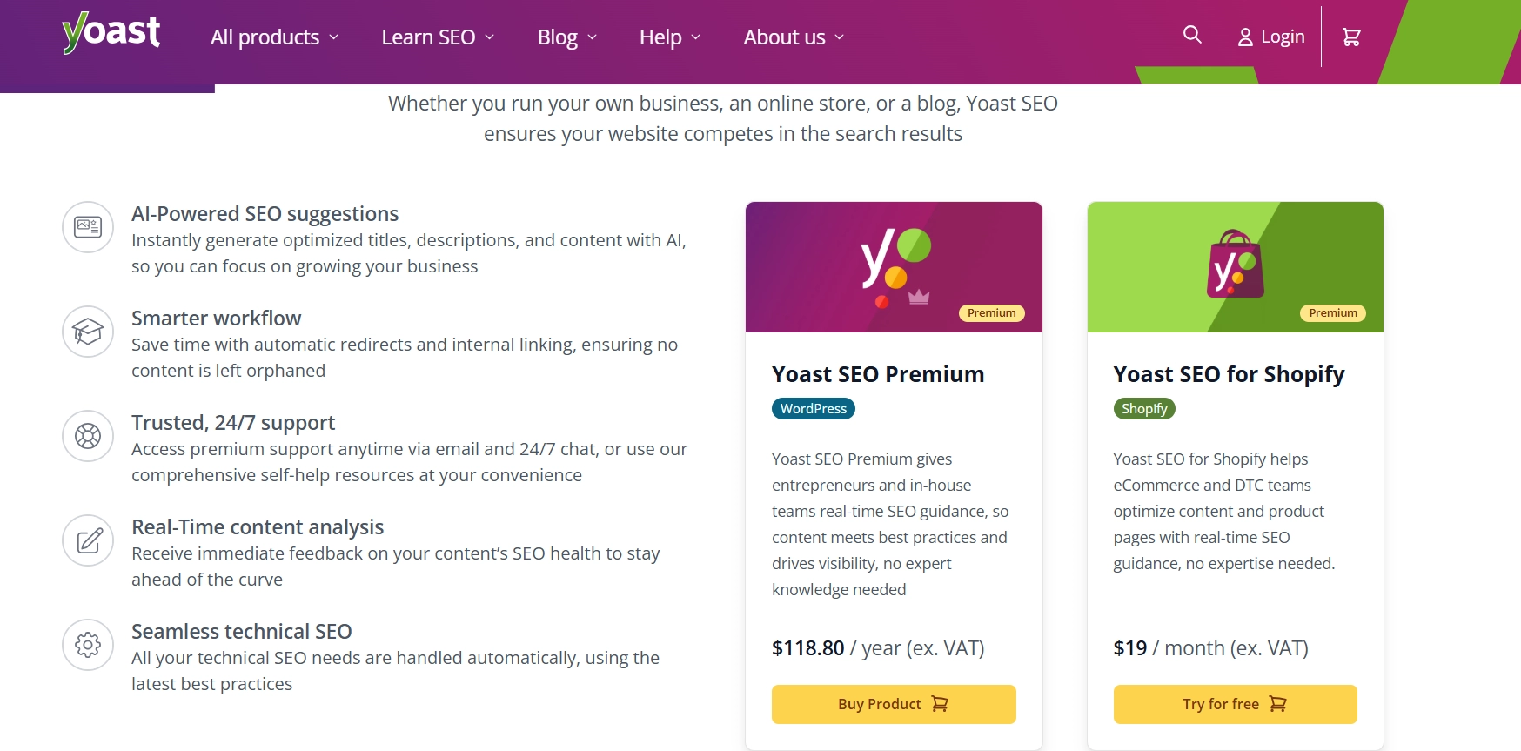Click the Buy Product button
Viewport: 1521px width, 751px height.
click(x=894, y=704)
